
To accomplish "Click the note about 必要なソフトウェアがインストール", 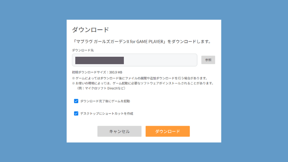I will [x=143, y=83].
